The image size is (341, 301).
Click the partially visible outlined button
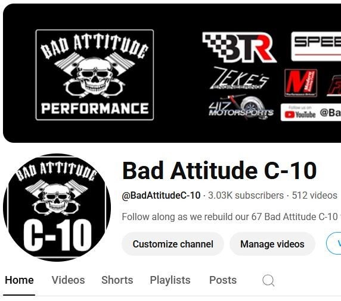click(334, 244)
